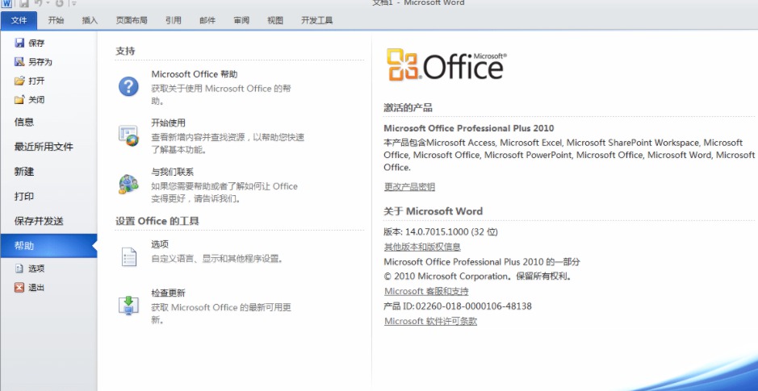Viewport: 758px width, 391px height.
Task: Click the © 2010 Microsoft Corporation text
Action: tap(478, 276)
